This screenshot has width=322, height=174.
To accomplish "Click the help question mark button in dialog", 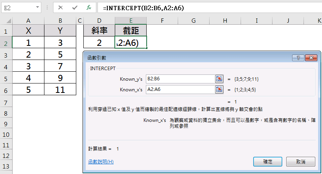I will click(298, 58).
